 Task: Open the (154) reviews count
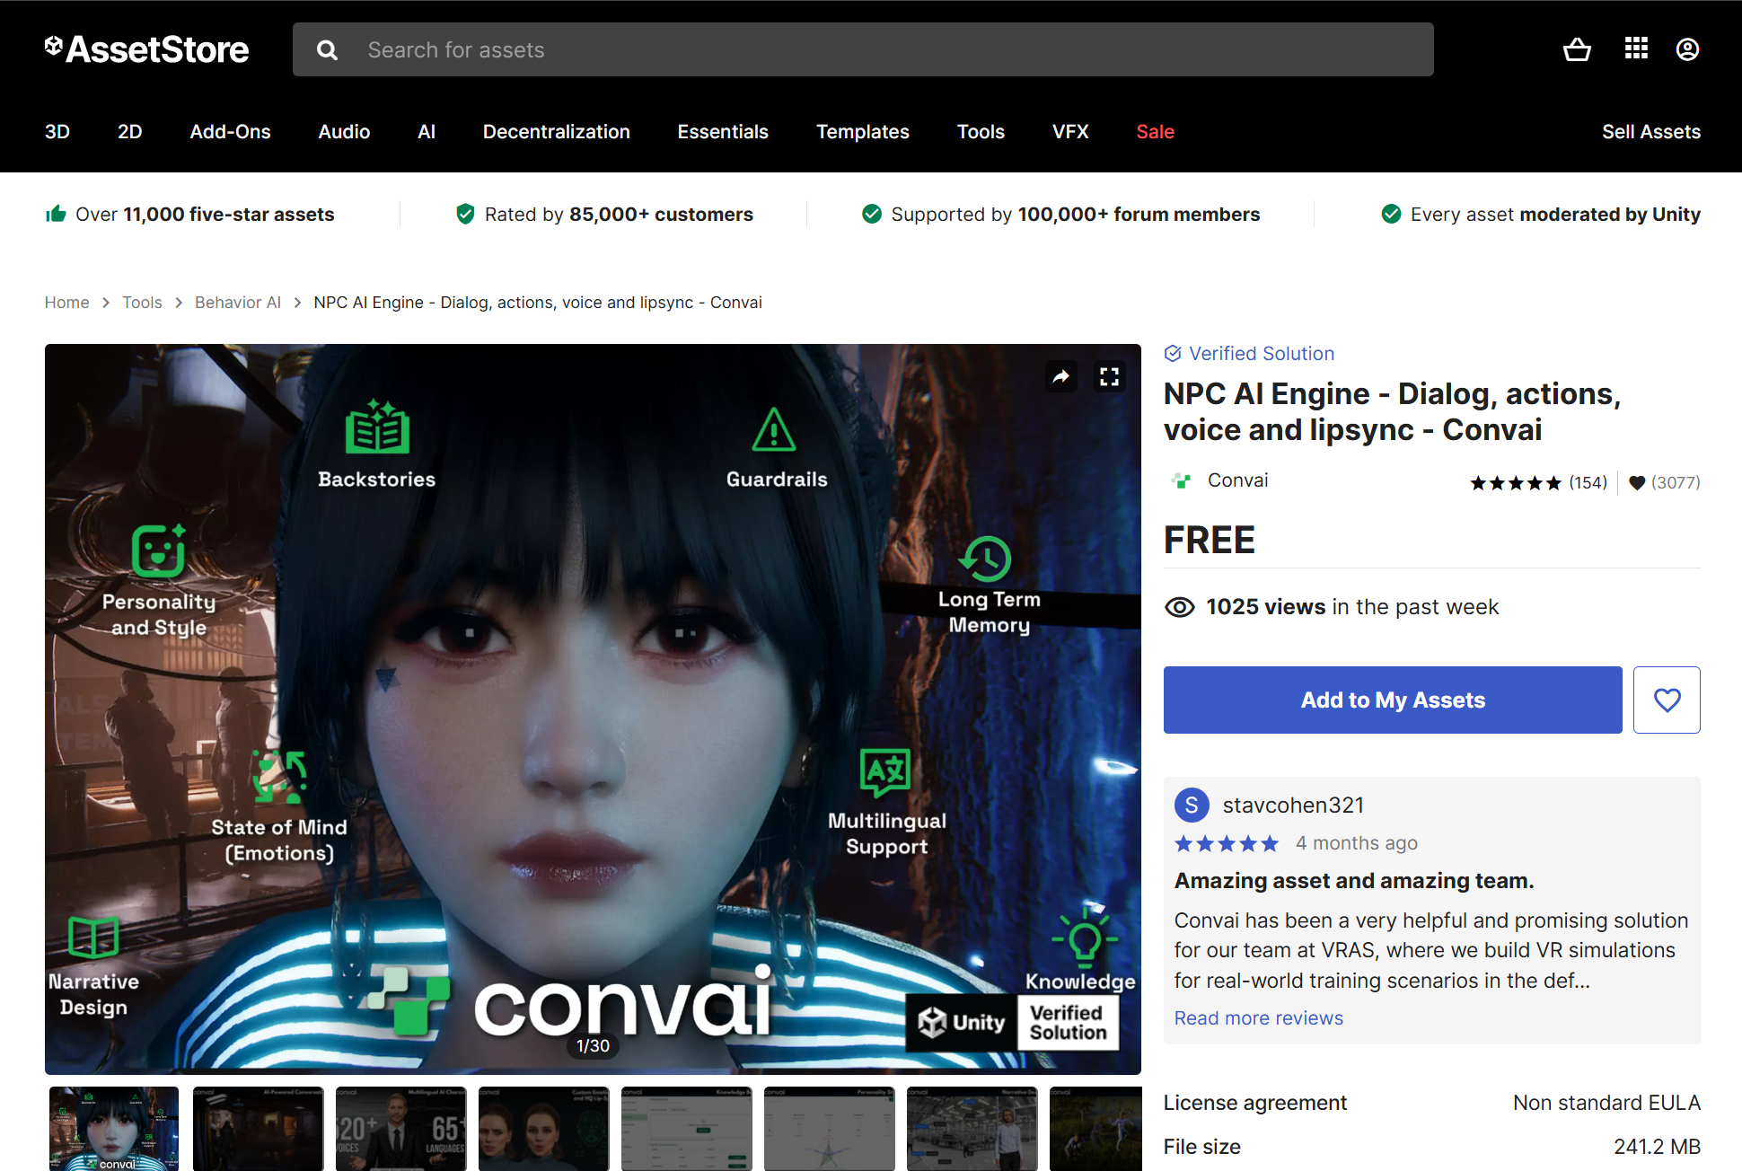(1588, 483)
